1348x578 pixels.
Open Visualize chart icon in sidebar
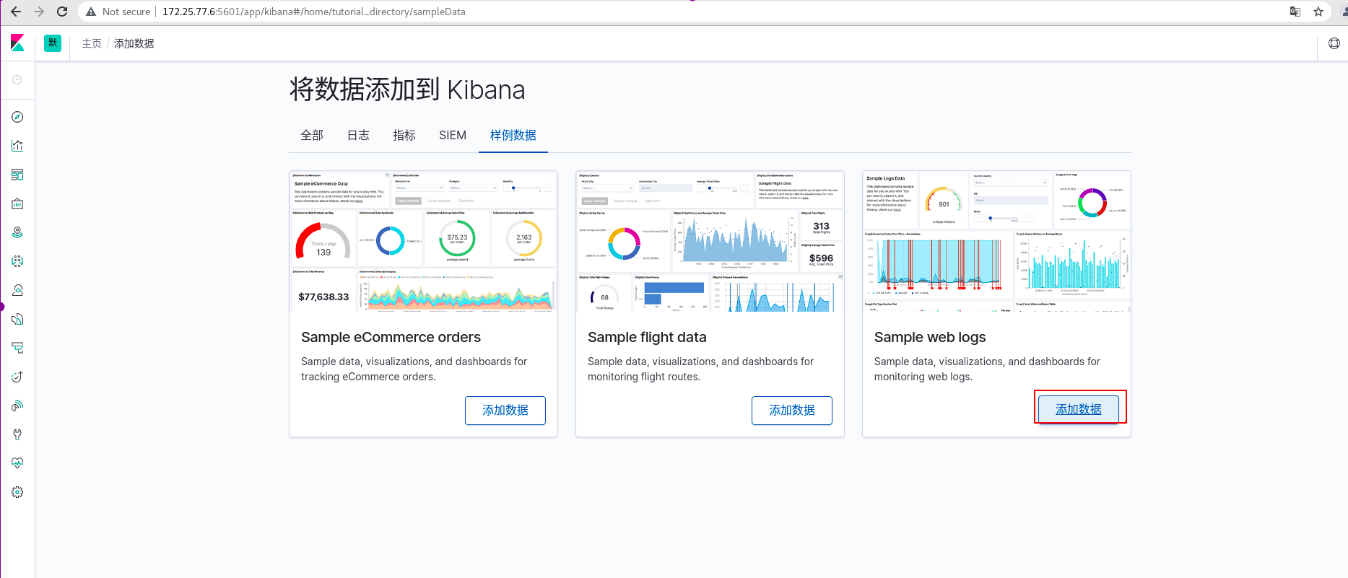pyautogui.click(x=17, y=146)
